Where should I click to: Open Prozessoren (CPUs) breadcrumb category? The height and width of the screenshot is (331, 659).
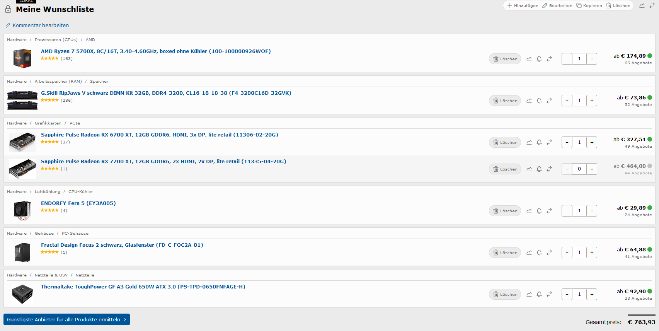(56, 39)
